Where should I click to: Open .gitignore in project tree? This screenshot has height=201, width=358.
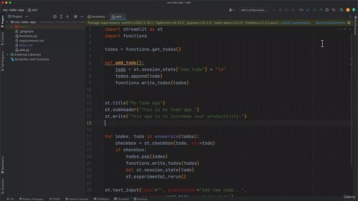coord(25,31)
